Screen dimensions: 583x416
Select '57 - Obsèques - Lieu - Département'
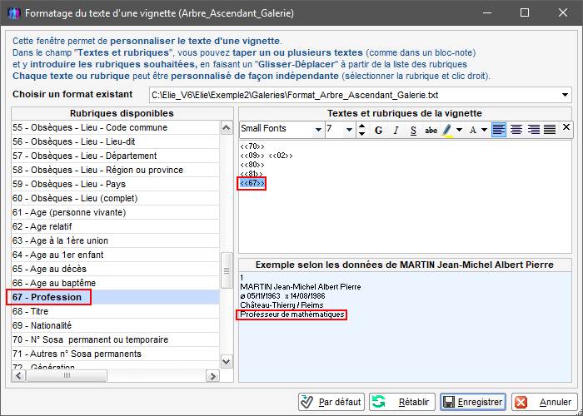click(x=116, y=156)
